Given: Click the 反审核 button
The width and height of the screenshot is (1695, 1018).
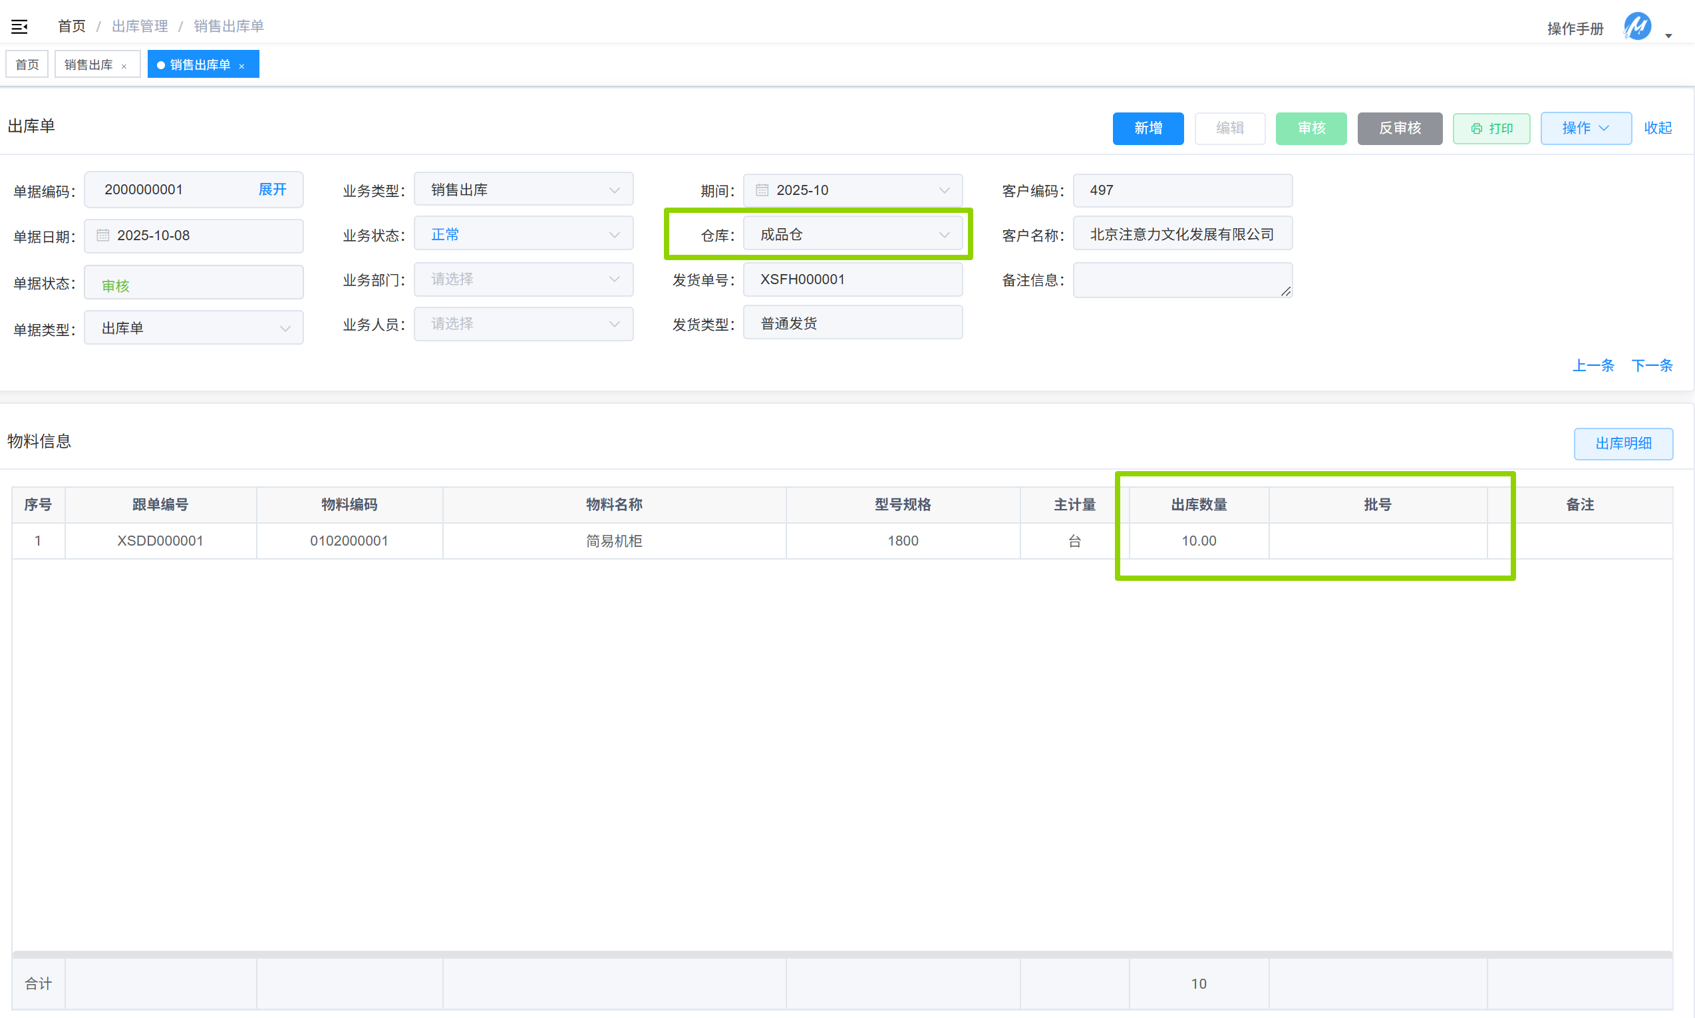Looking at the screenshot, I should tap(1399, 128).
